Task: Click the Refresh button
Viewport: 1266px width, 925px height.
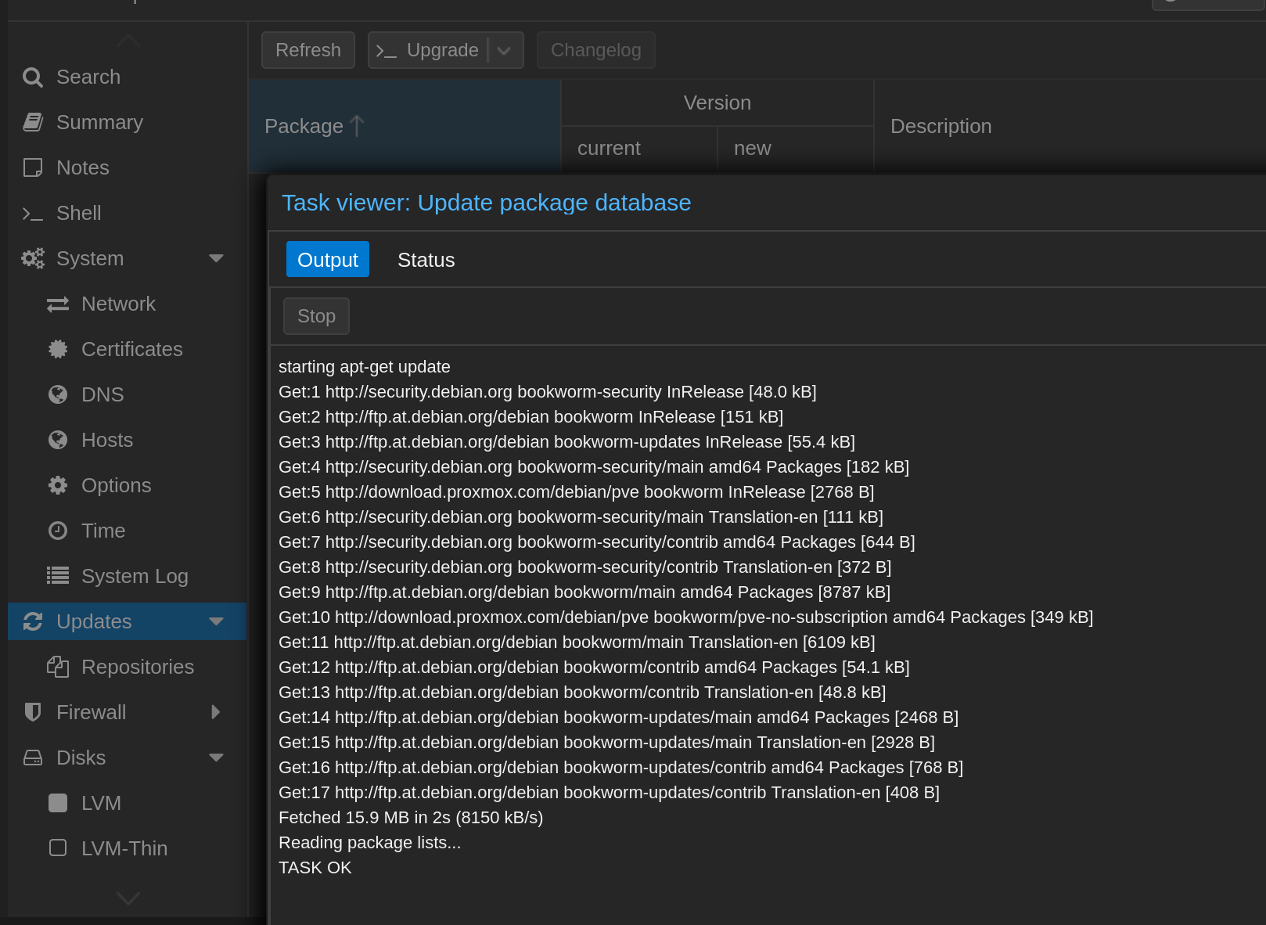Action: pos(308,51)
